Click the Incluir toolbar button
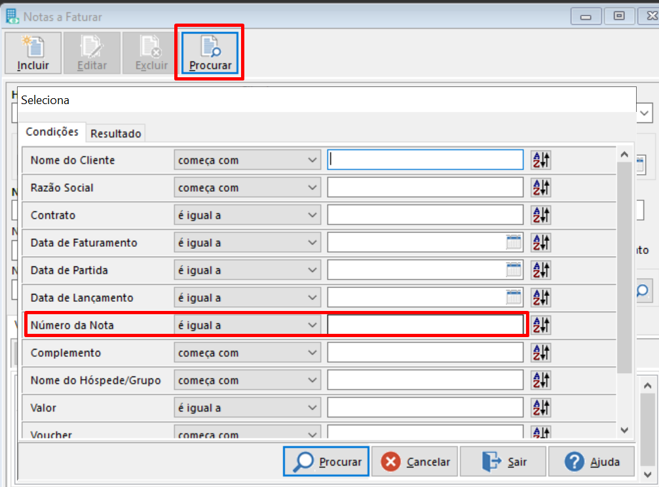The image size is (659, 487). (33, 53)
